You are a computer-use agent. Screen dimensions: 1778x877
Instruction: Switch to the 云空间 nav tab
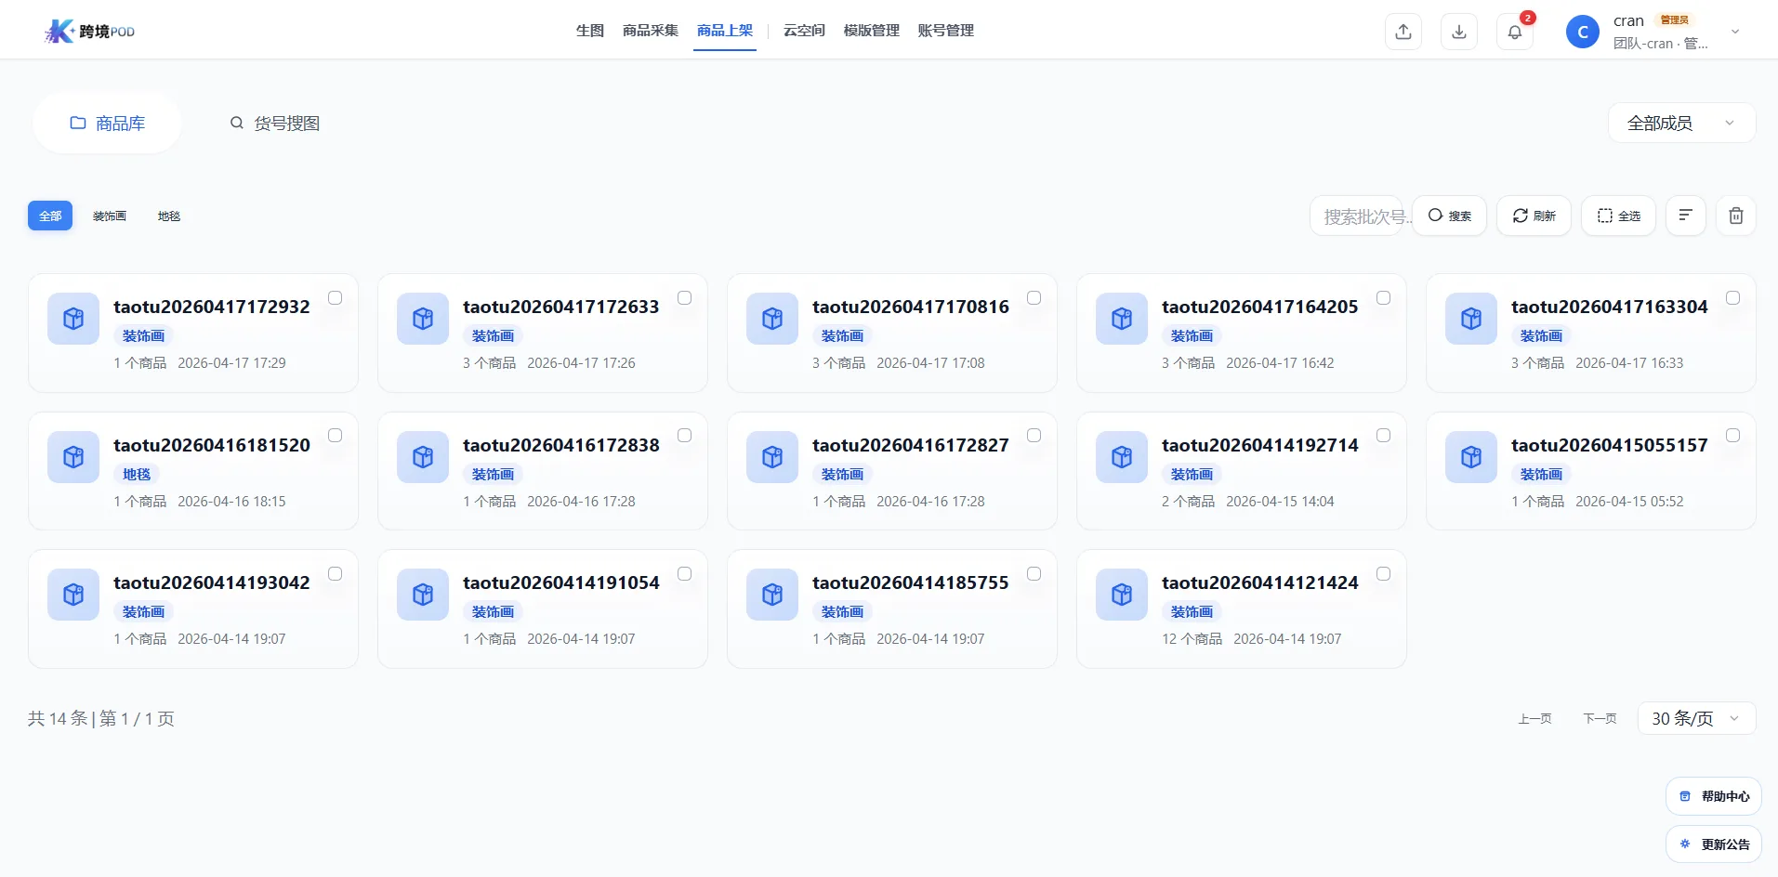pos(804,31)
